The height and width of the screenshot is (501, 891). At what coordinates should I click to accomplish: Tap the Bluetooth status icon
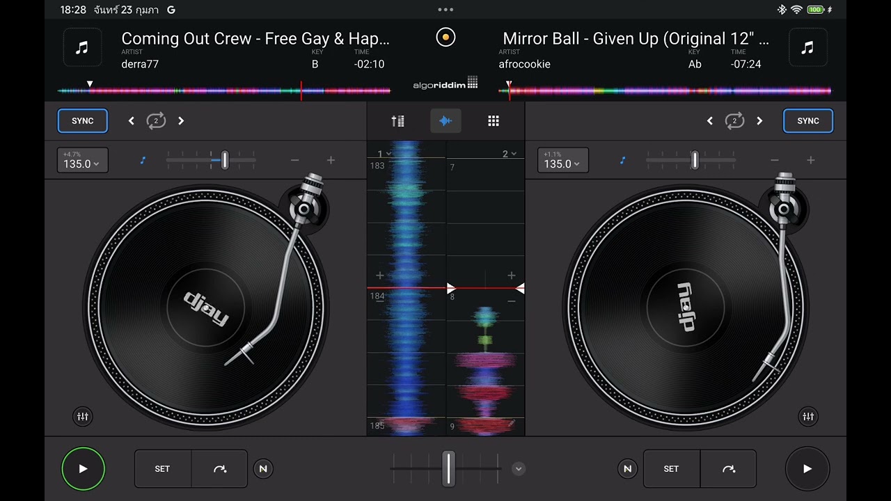[x=782, y=10]
